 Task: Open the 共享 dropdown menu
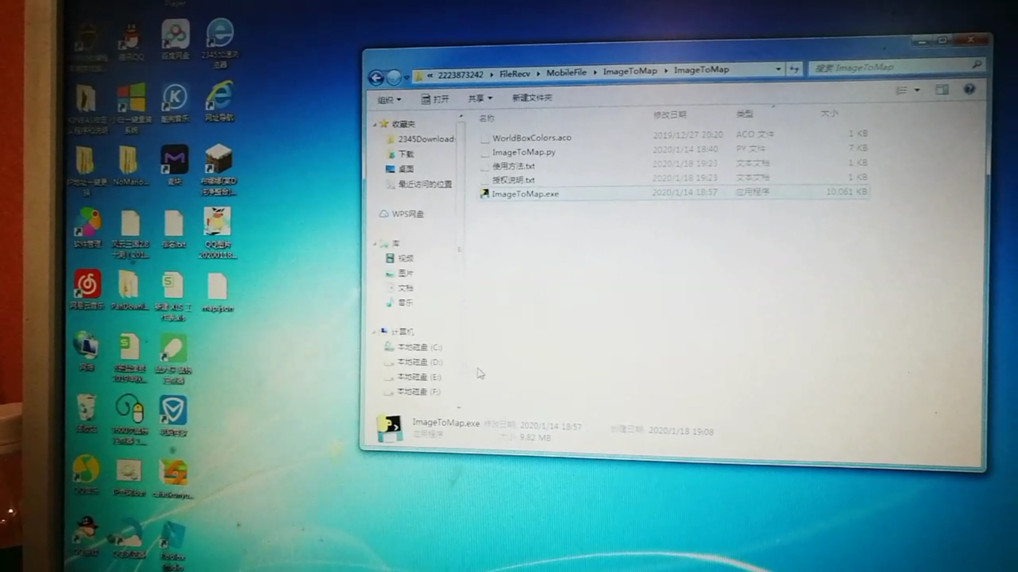(480, 98)
